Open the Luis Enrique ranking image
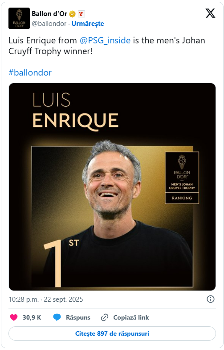The image size is (224, 350). point(112,187)
